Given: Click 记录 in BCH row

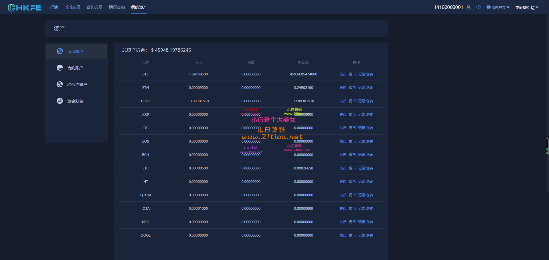Looking at the screenshot, I should click(x=362, y=155).
